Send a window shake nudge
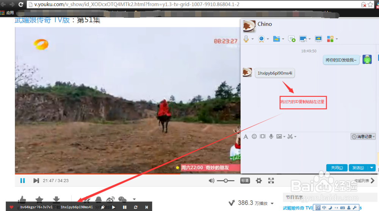This screenshot has height=211, width=379. coord(263,137)
